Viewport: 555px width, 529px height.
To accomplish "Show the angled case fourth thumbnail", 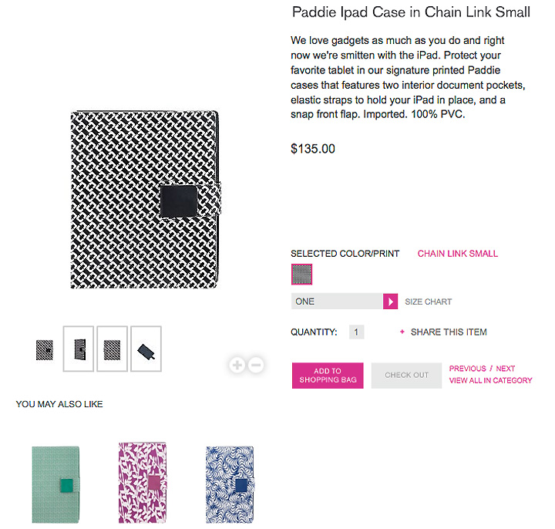I will point(146,349).
